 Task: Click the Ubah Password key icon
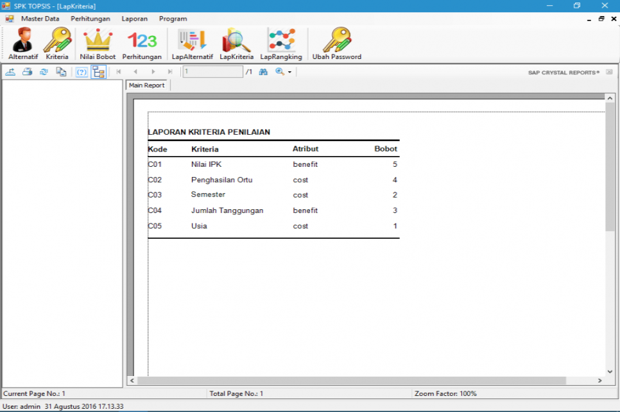pyautogui.click(x=336, y=44)
